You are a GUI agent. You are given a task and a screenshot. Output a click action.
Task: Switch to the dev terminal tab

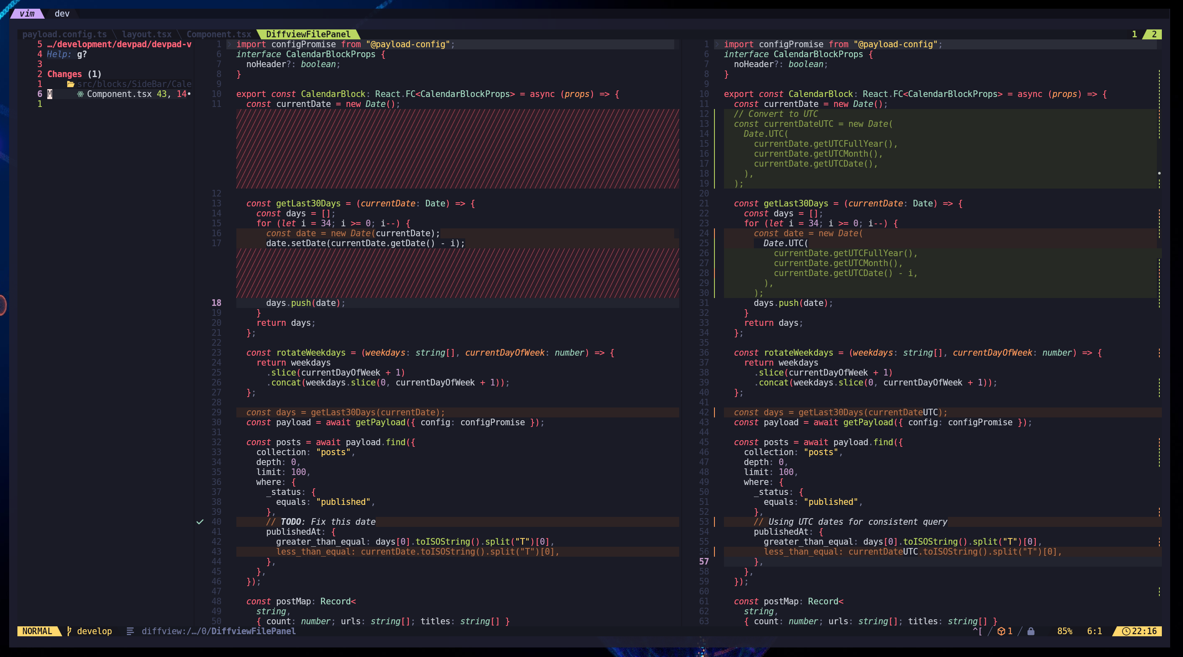pos(61,13)
